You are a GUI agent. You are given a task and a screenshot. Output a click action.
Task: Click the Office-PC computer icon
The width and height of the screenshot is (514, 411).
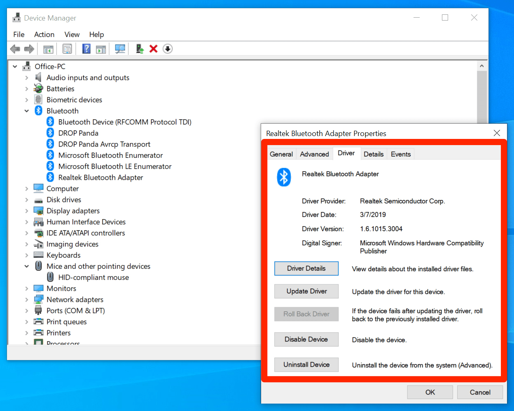(x=27, y=66)
